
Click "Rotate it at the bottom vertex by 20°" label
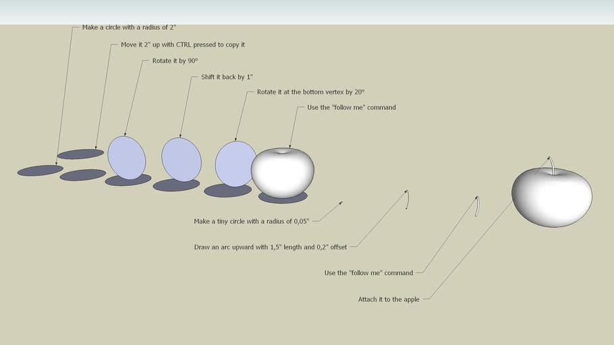[x=310, y=92]
